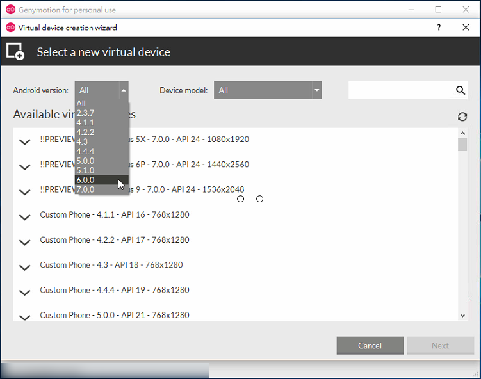Select All in Android version list
Screen dimensions: 481x379
coord(102,103)
